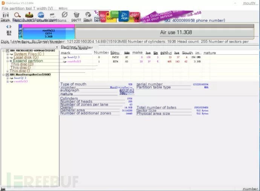
Task: Select the free space 11.3GB region
Action: click(x=164, y=32)
